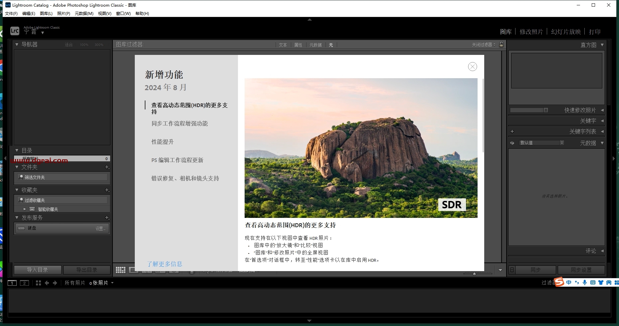
Task: Open the 了解更多信息 link
Action: pyautogui.click(x=165, y=264)
